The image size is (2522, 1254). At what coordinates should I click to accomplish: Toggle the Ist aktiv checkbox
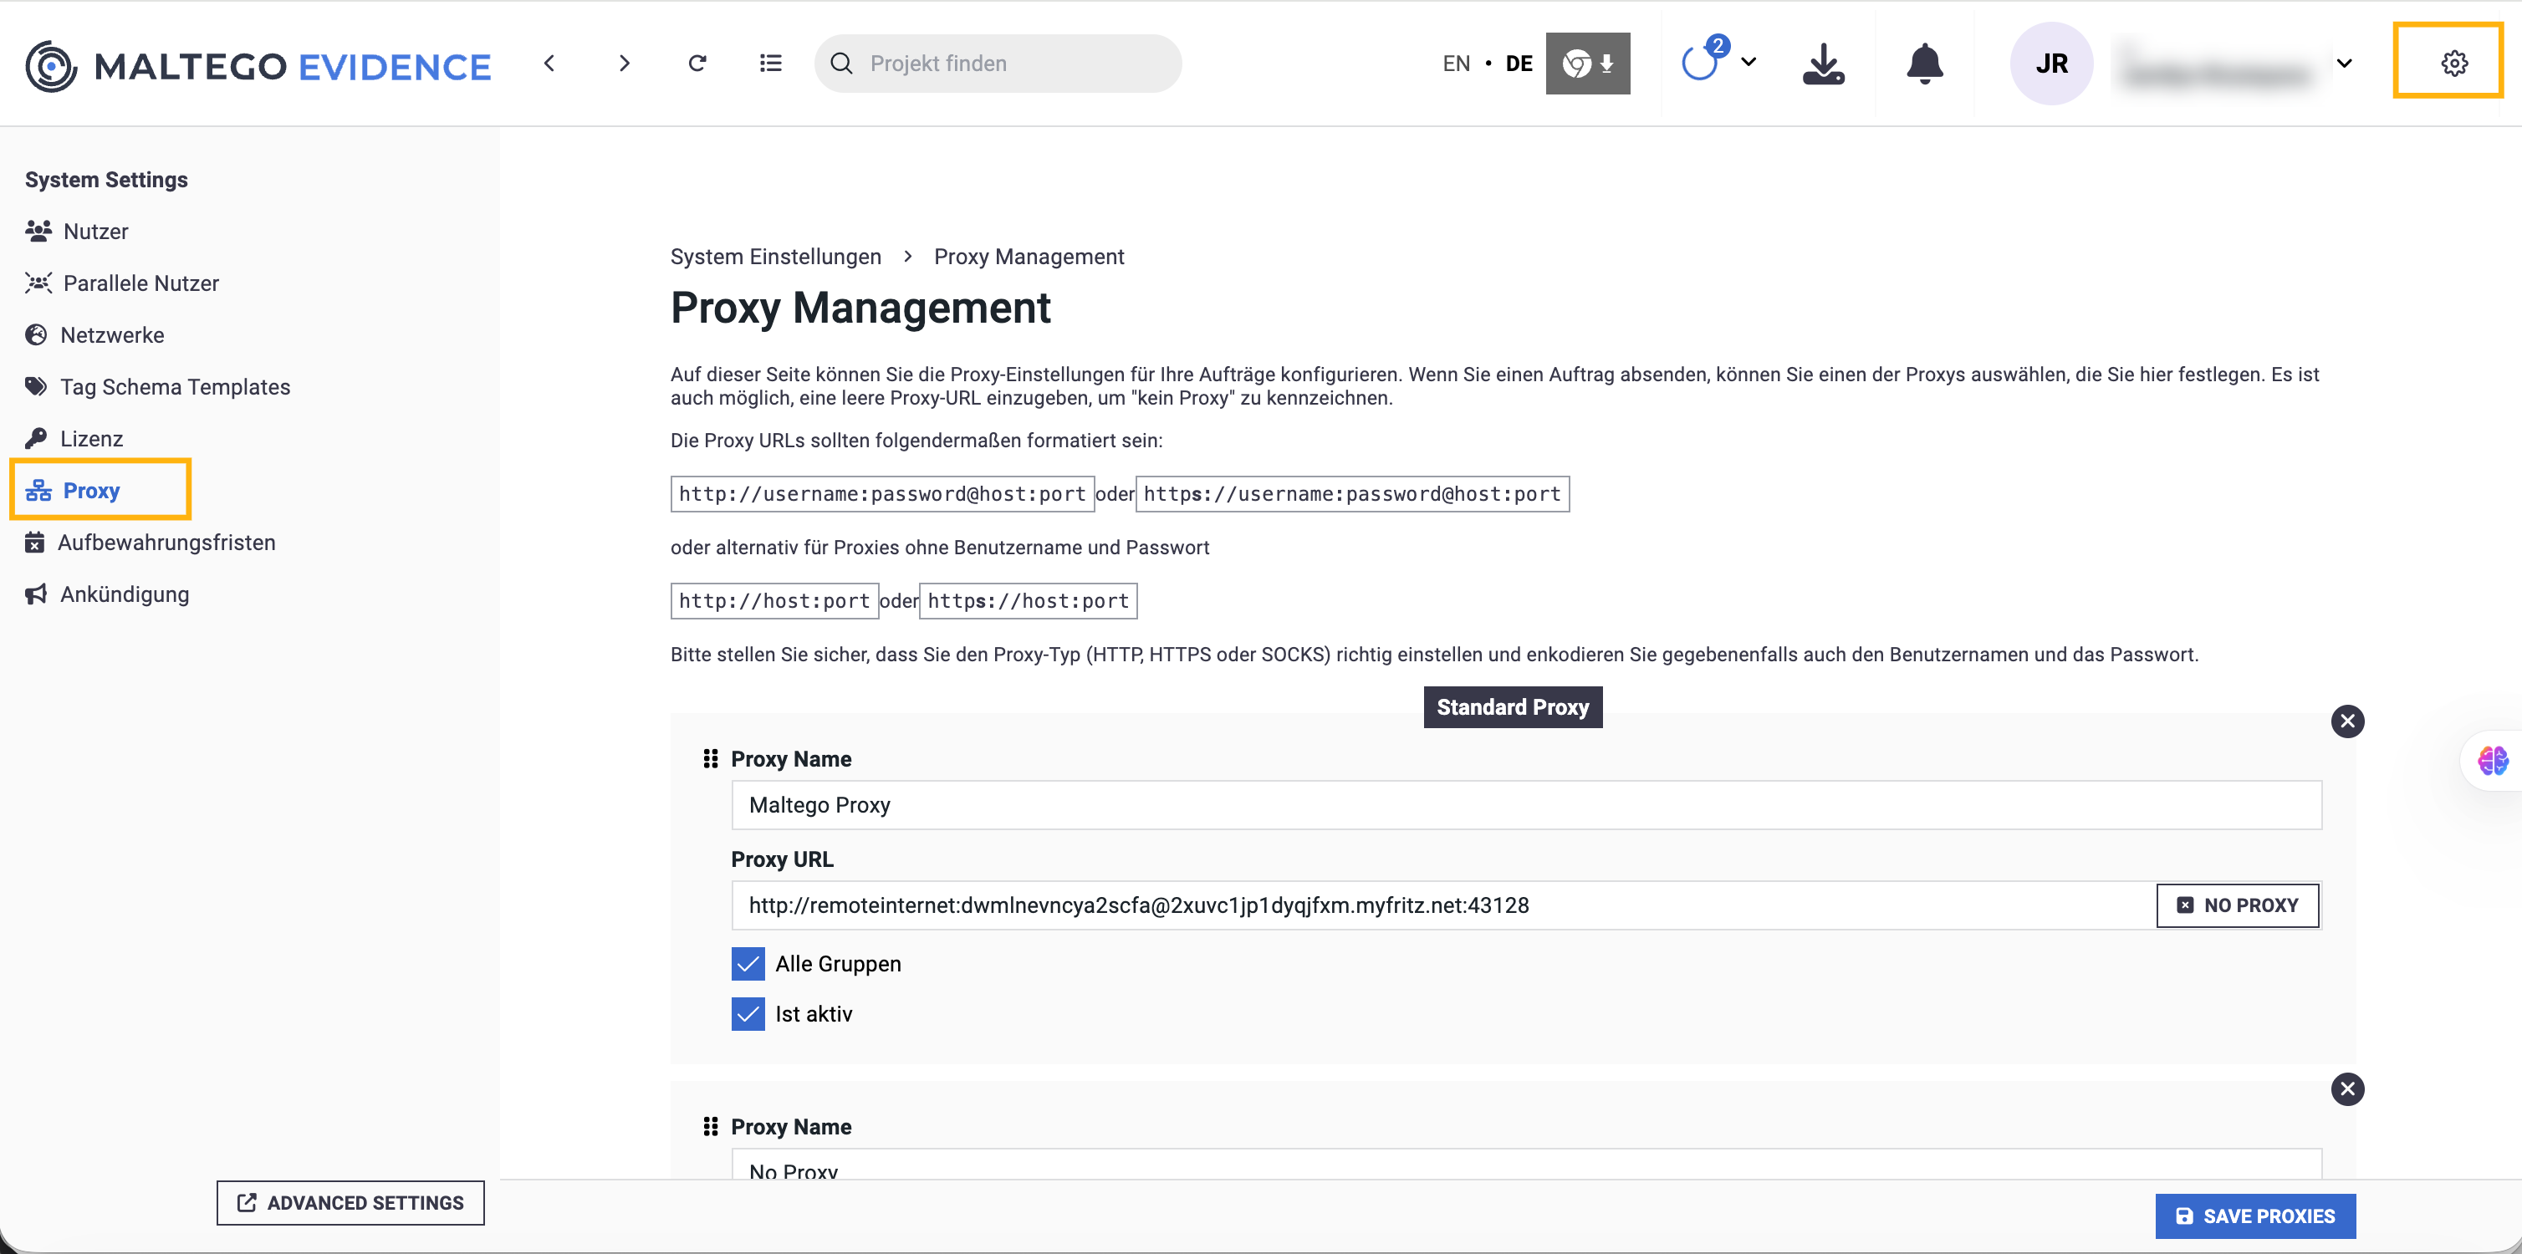pyautogui.click(x=748, y=1013)
